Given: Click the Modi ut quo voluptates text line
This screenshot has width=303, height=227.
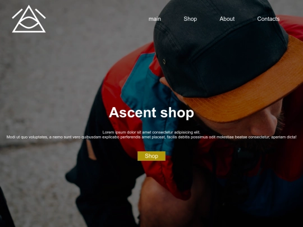Looking at the screenshot, I should click(x=151, y=137).
